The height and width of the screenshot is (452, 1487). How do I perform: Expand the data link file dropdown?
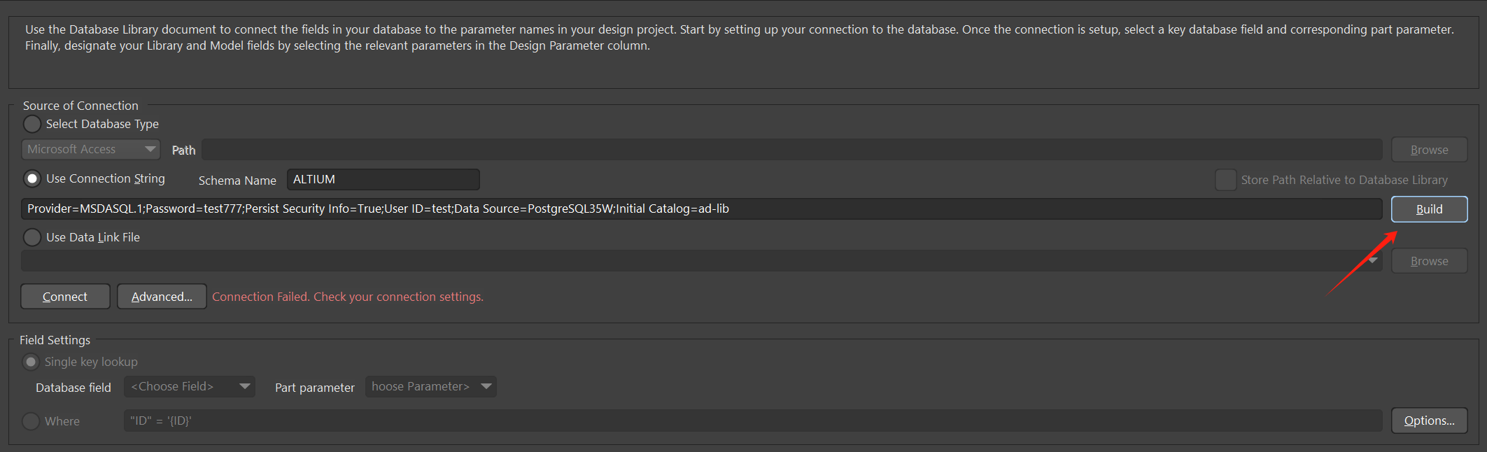pos(1372,261)
